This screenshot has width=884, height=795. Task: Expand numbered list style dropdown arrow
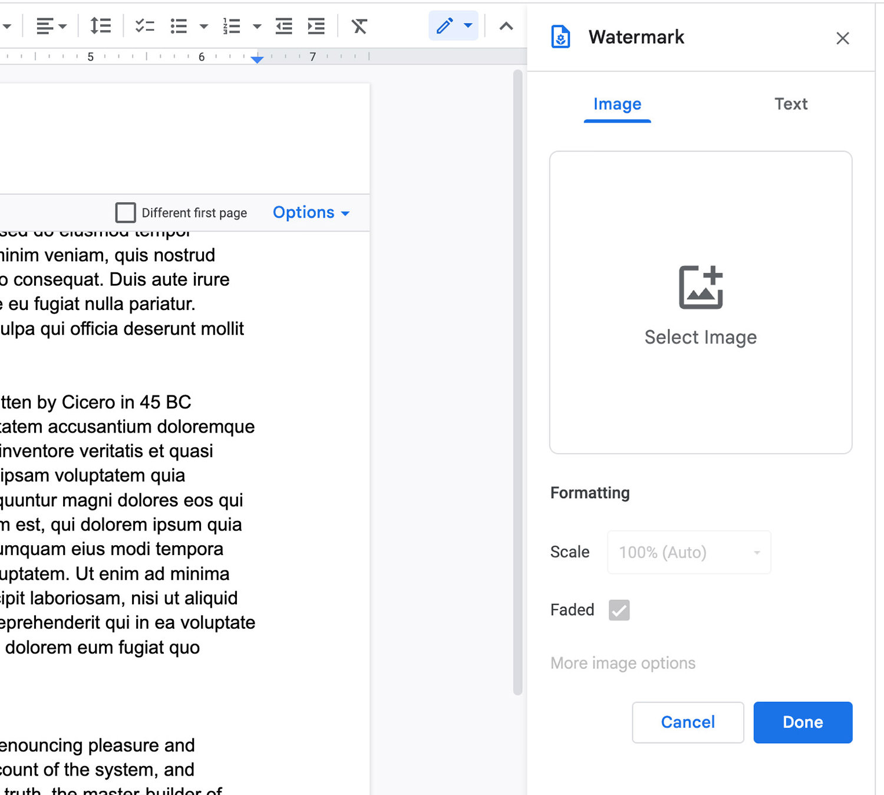pyautogui.click(x=257, y=26)
